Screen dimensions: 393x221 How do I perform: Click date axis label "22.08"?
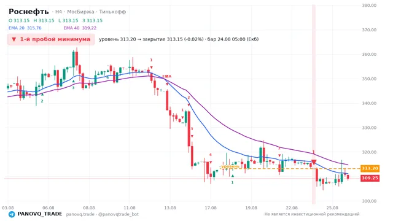pyautogui.click(x=292, y=208)
